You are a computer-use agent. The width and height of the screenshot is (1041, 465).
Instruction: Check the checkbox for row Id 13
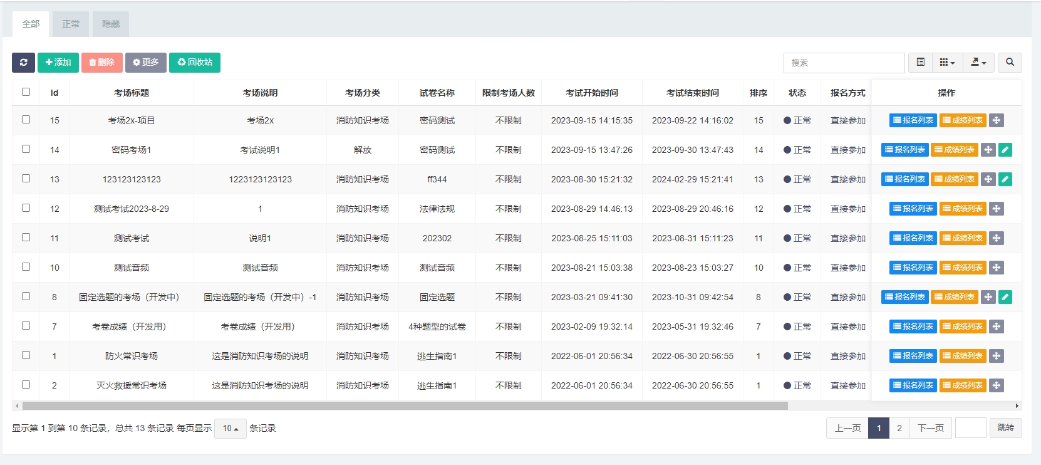(x=26, y=179)
